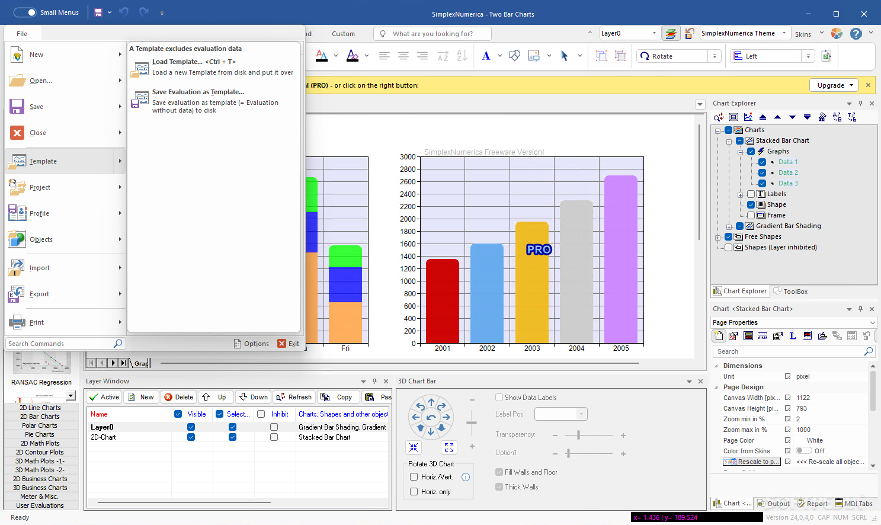Click move to bottom icon in Chart Explorer

(807, 117)
